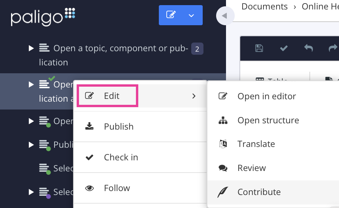Click the feather icon beside Contribute
Viewport: 339px width, 208px height.
point(222,192)
